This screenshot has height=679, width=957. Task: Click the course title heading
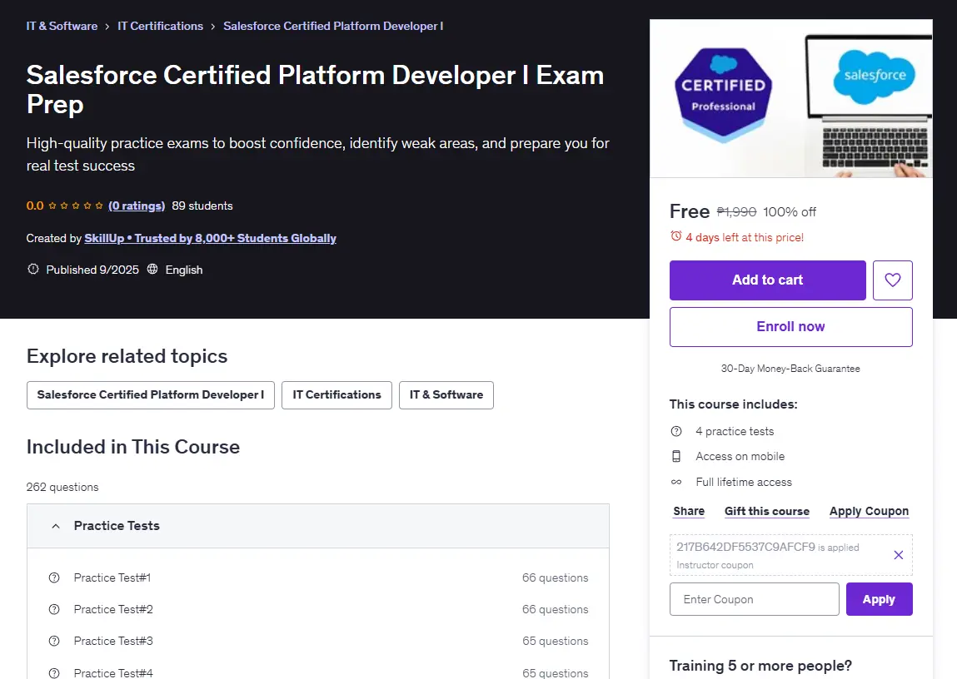(x=315, y=89)
